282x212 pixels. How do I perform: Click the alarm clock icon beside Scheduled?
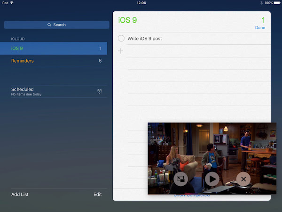100,91
